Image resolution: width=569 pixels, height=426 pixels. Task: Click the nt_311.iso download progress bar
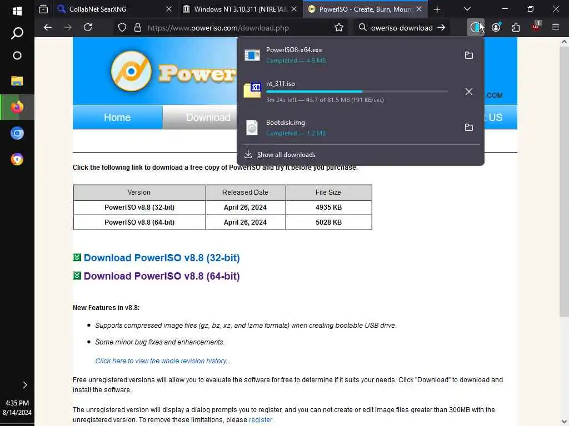pyautogui.click(x=357, y=92)
